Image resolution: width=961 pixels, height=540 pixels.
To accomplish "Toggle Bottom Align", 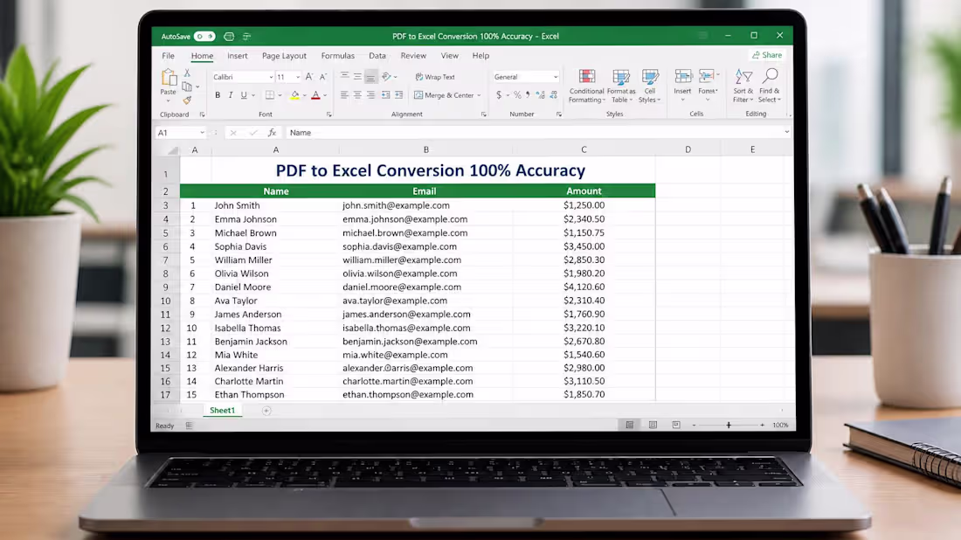I will [370, 77].
